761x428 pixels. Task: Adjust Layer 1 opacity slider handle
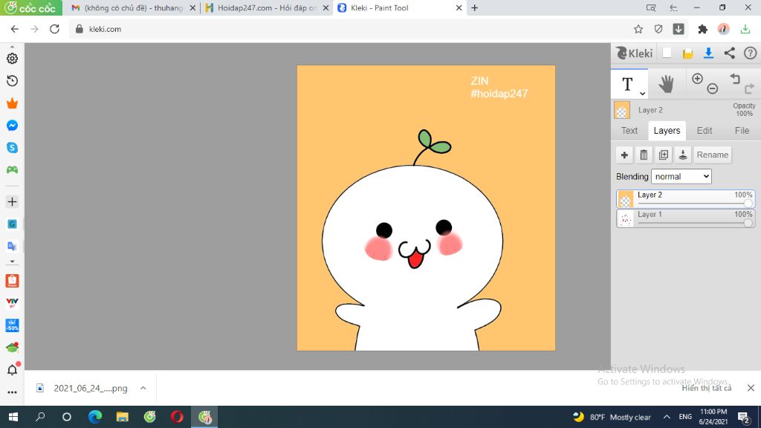(x=748, y=223)
